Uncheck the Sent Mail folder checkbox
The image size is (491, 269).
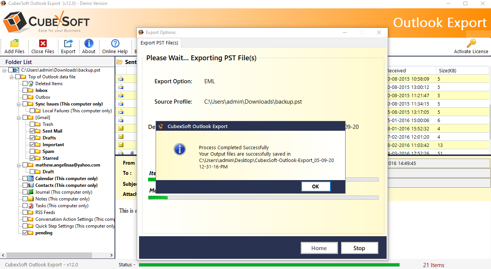[x=32, y=131]
